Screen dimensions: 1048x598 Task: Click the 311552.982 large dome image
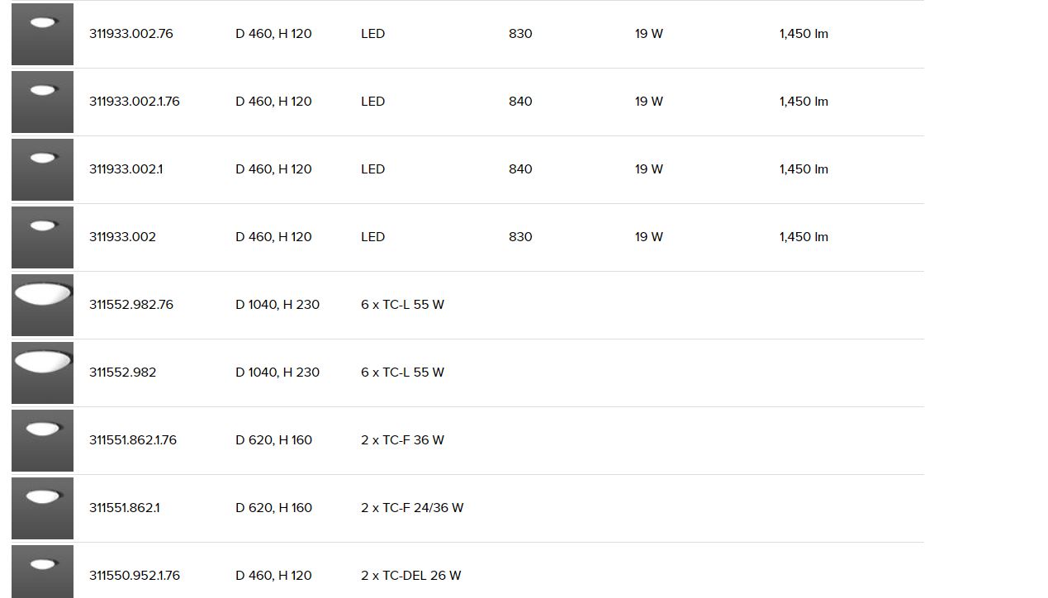[x=42, y=373]
